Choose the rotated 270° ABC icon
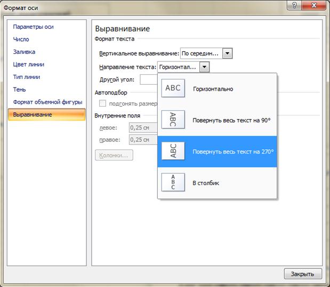This screenshot has width=330, height=287. (173, 151)
